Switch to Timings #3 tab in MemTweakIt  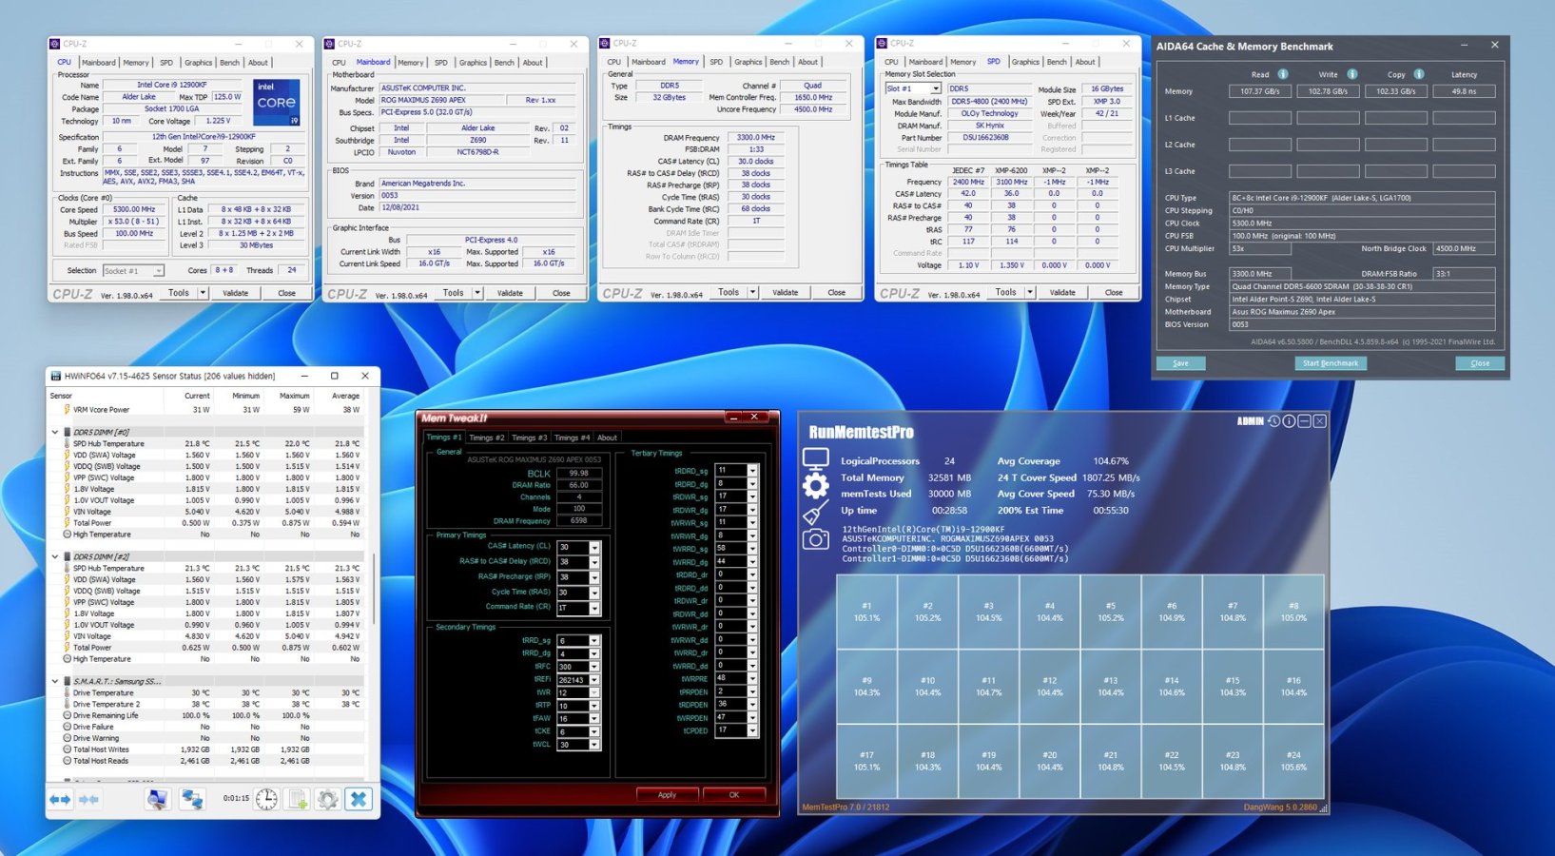530,438
